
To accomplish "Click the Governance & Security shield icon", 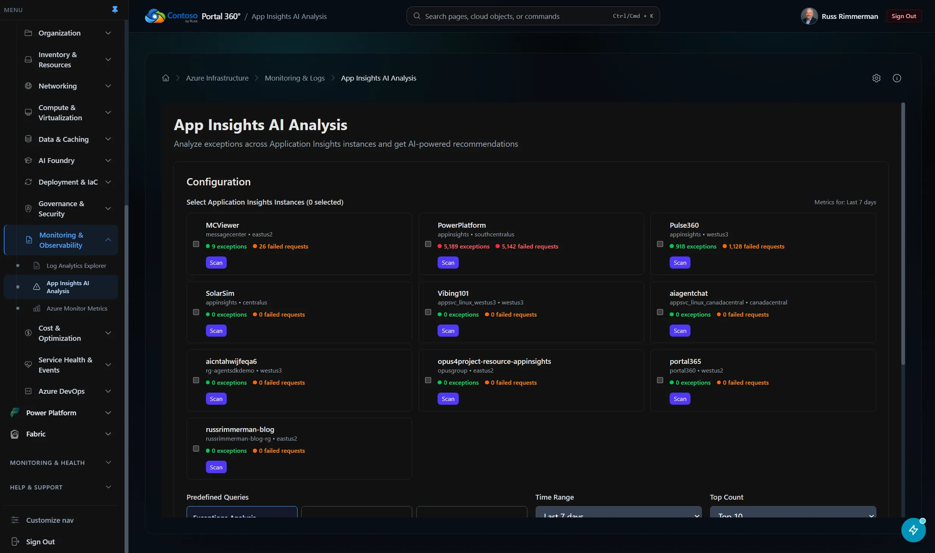I will click(28, 208).
